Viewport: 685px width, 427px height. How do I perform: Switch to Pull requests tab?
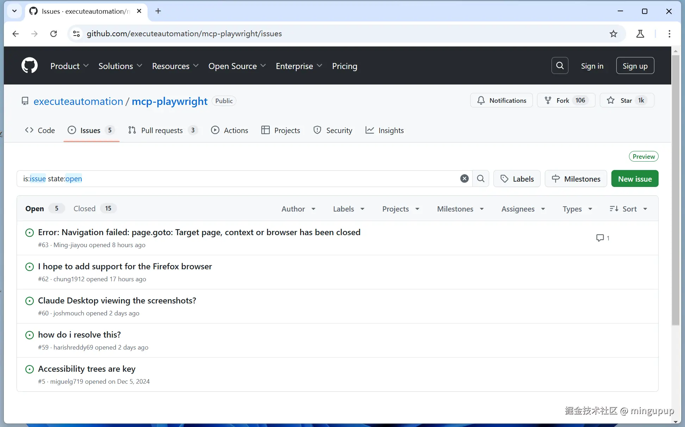click(162, 131)
